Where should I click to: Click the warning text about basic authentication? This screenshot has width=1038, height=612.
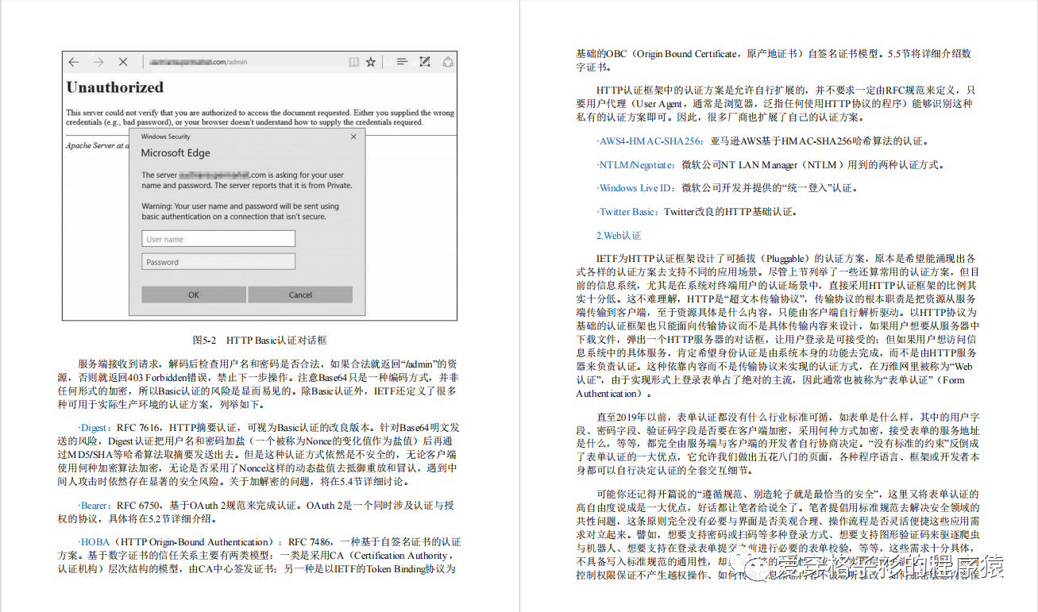[240, 211]
